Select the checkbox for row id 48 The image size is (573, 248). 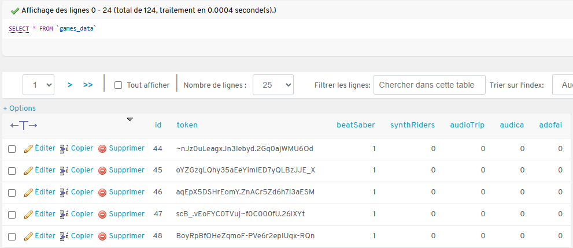point(12,236)
